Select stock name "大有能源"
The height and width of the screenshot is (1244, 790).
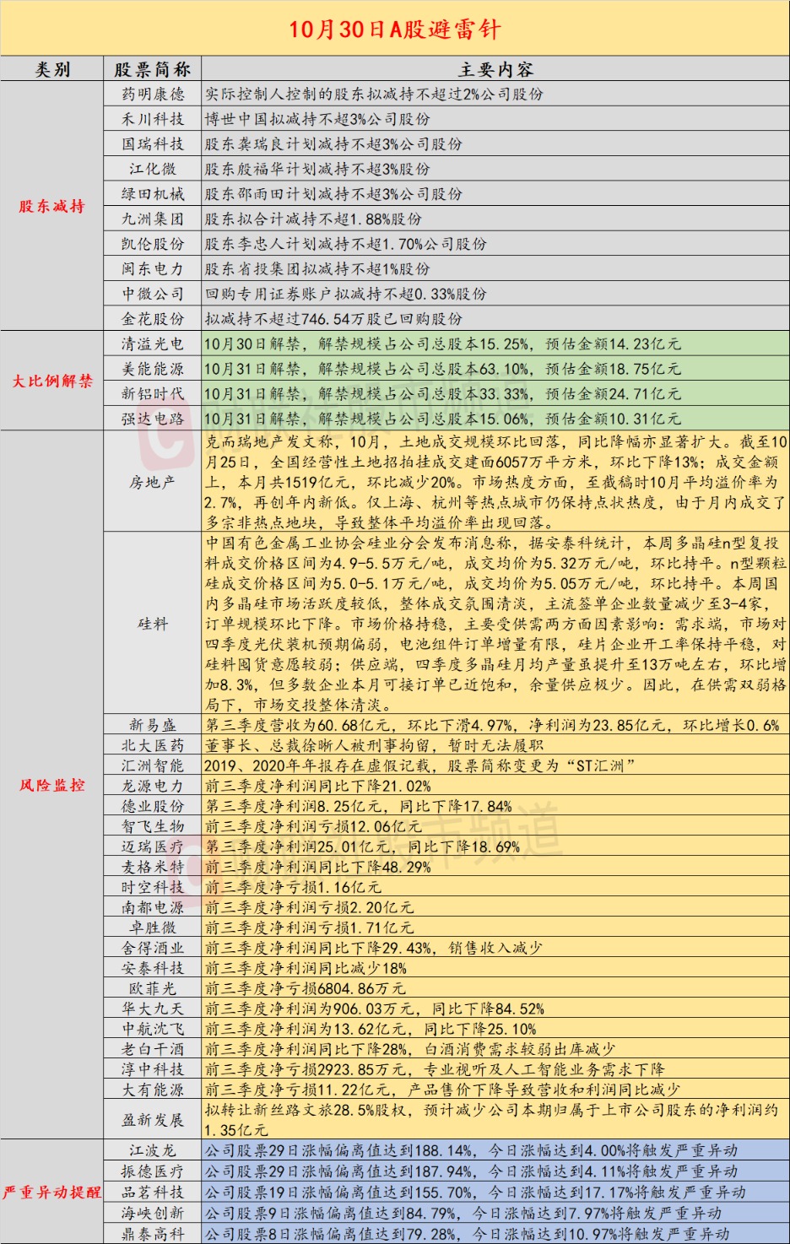(153, 1090)
